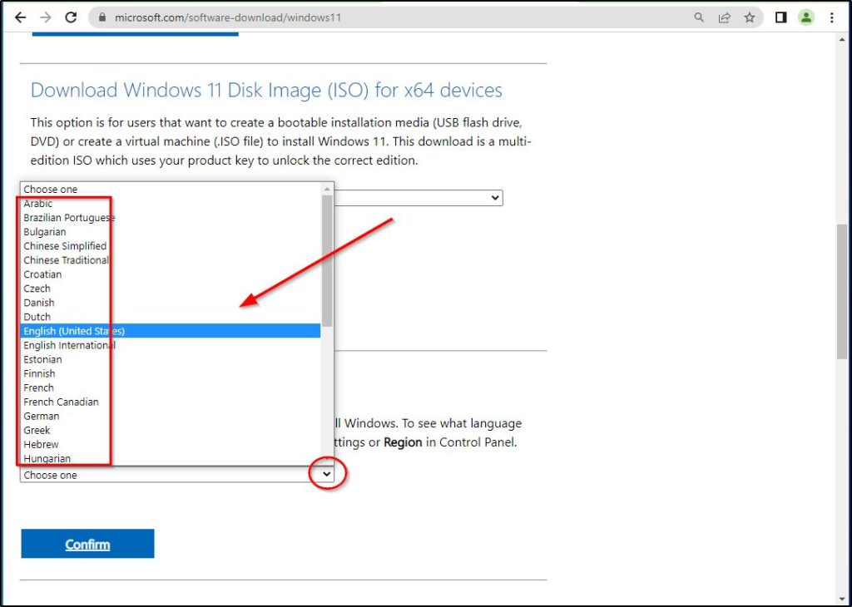This screenshot has width=852, height=607.
Task: Select Croatian from the list
Action: coord(170,274)
